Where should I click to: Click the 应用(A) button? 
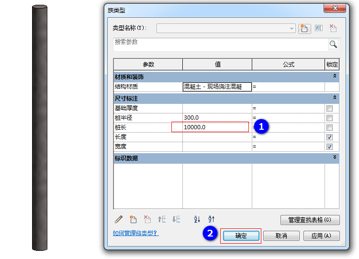point(322,236)
